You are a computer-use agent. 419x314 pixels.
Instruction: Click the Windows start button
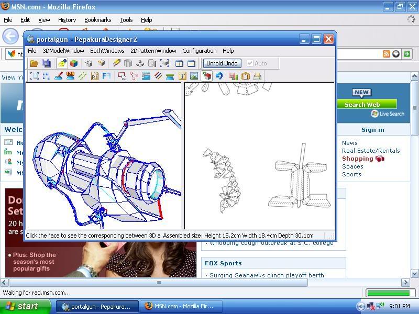pyautogui.click(x=21, y=306)
